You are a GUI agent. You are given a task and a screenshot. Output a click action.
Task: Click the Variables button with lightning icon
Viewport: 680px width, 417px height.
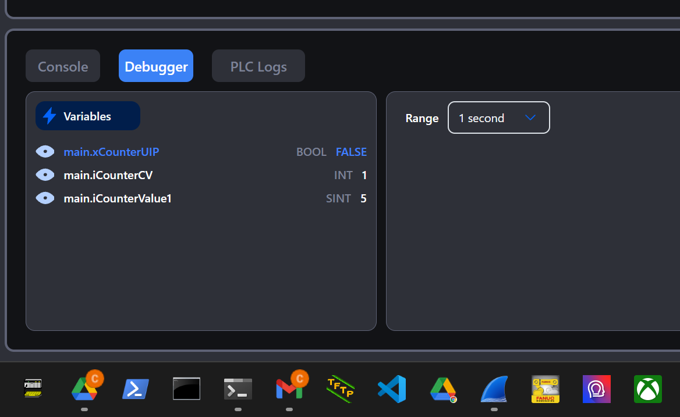pyautogui.click(x=88, y=116)
